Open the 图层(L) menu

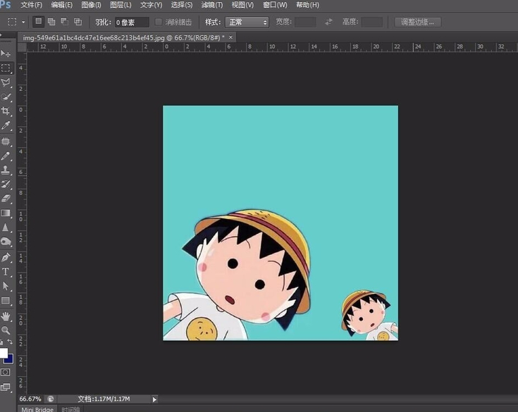[x=121, y=5]
